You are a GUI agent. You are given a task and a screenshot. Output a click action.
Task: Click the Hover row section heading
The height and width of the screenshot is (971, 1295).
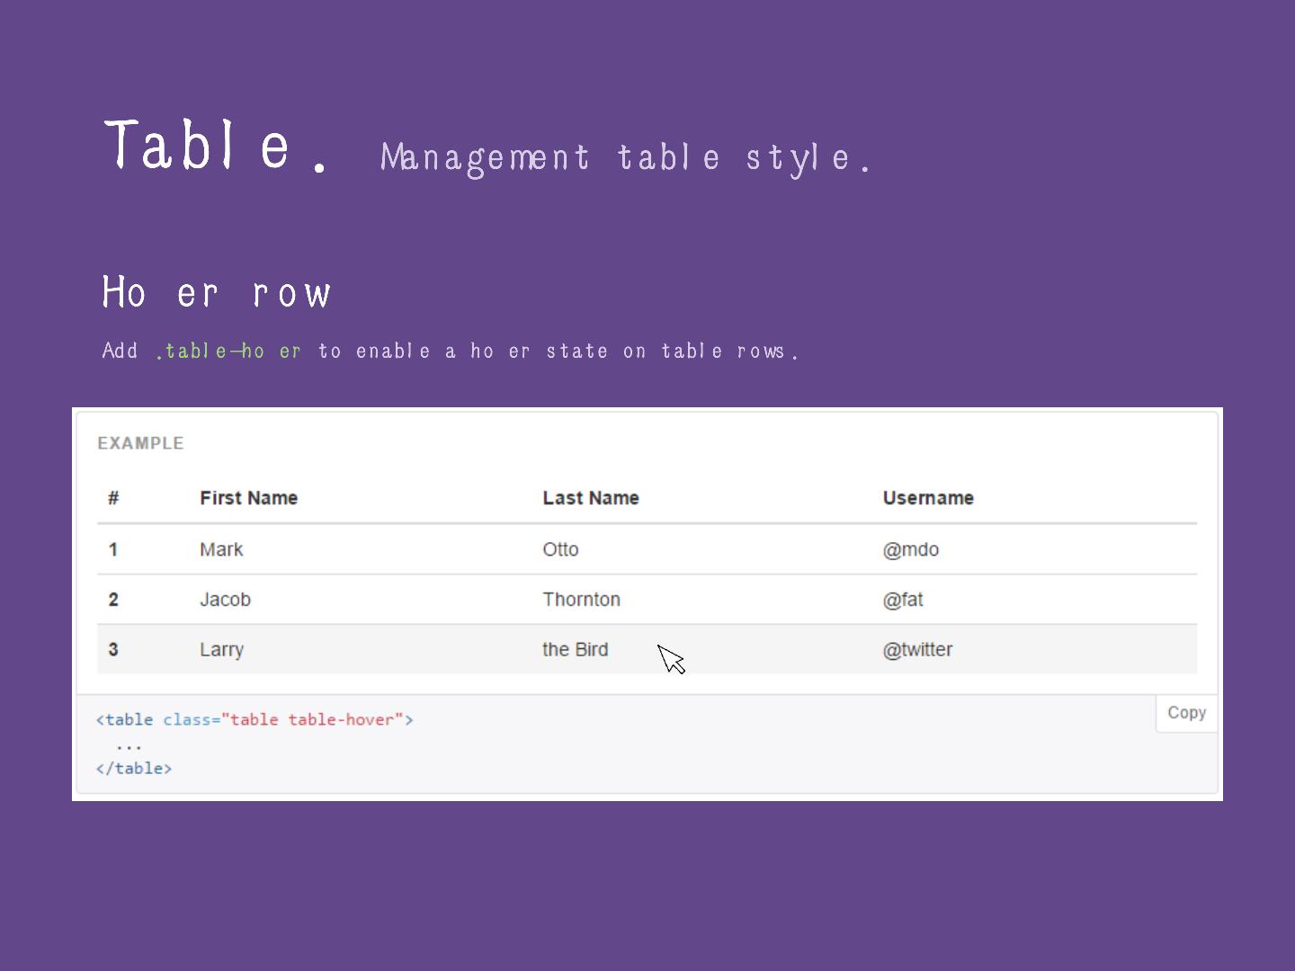(217, 292)
